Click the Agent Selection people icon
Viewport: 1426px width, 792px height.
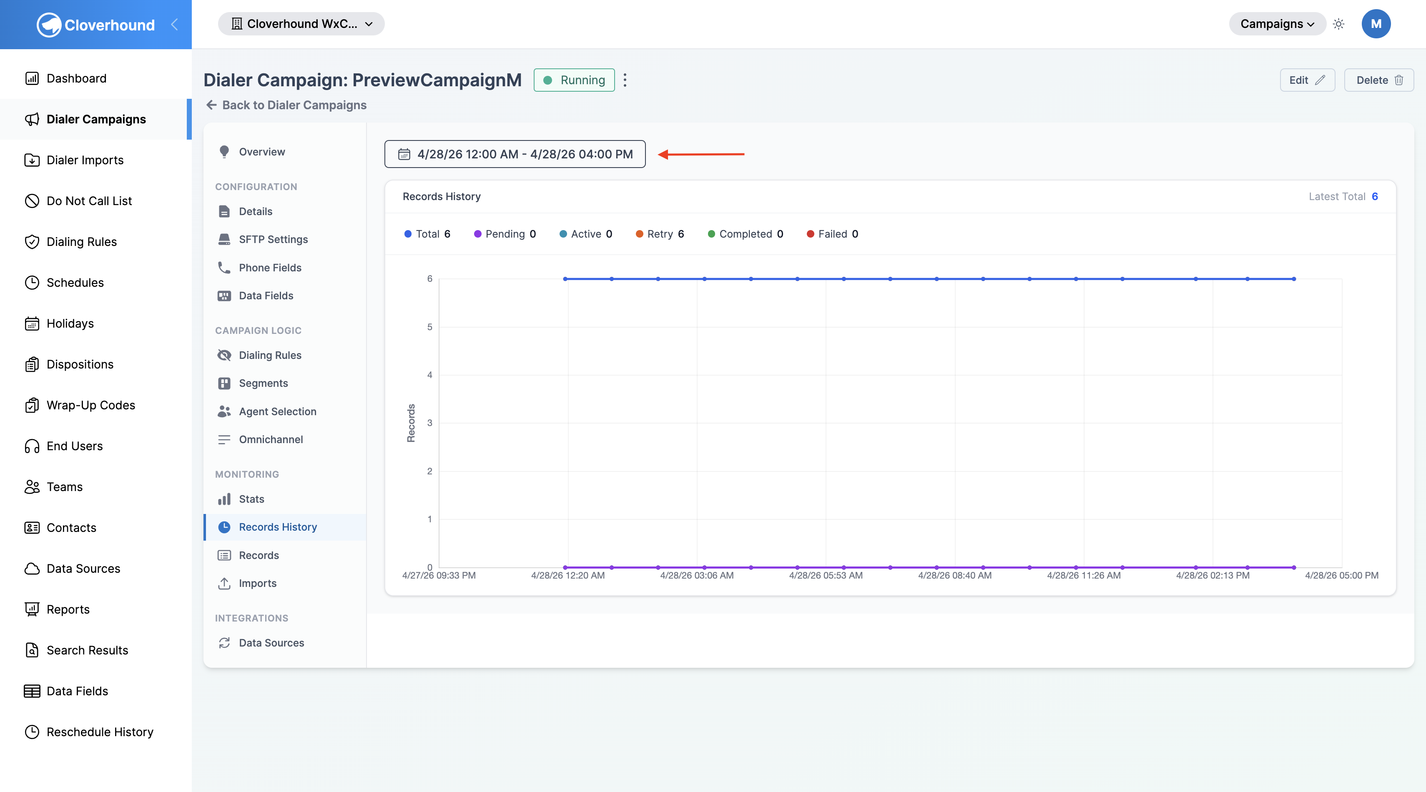tap(224, 412)
